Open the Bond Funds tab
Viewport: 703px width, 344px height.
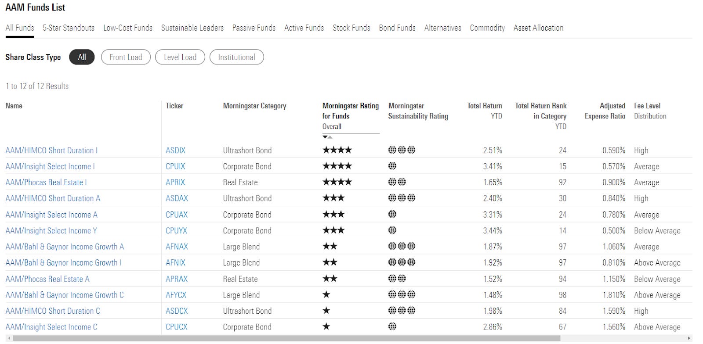397,28
